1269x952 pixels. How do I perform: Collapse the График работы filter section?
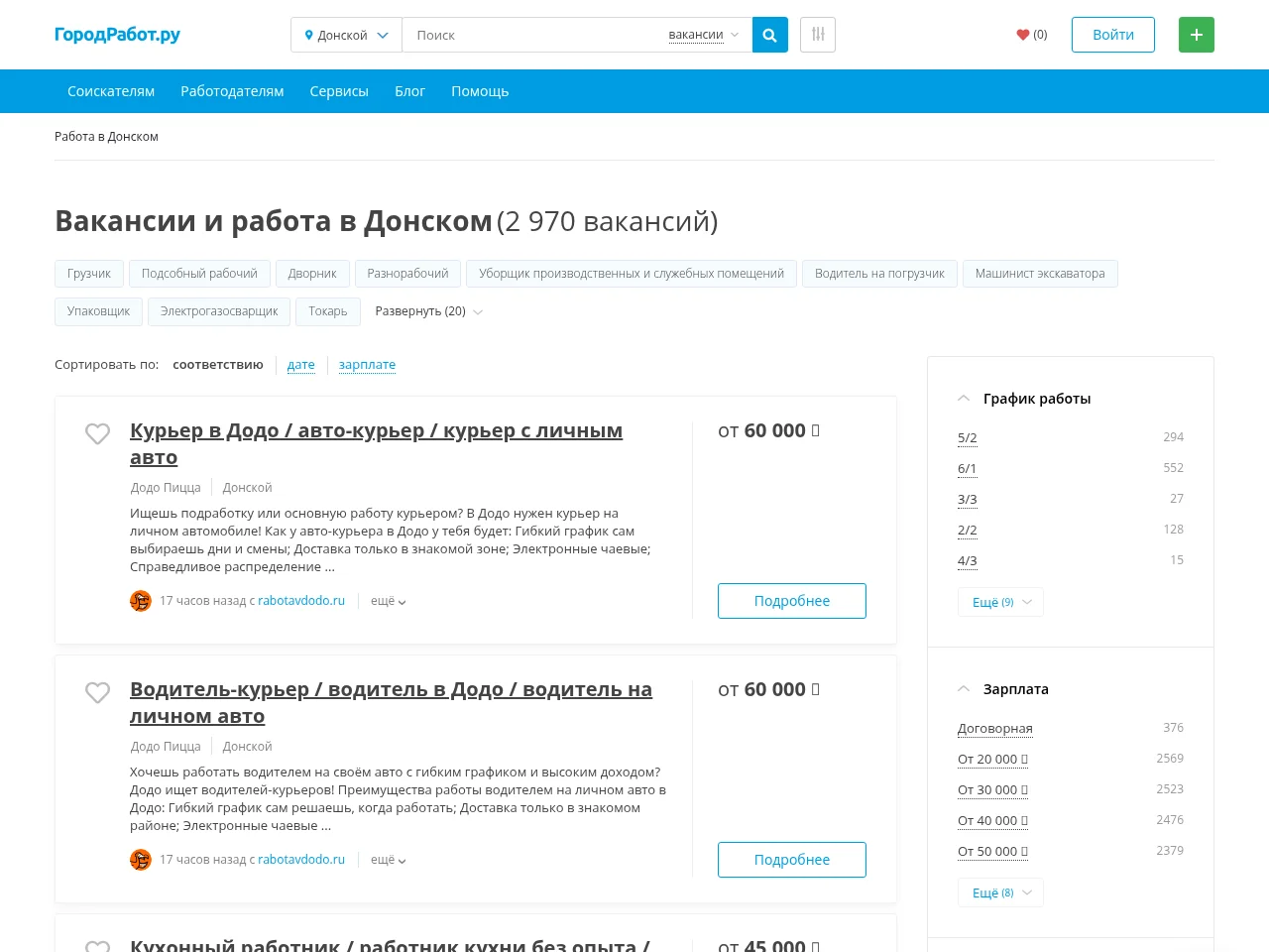tap(964, 399)
